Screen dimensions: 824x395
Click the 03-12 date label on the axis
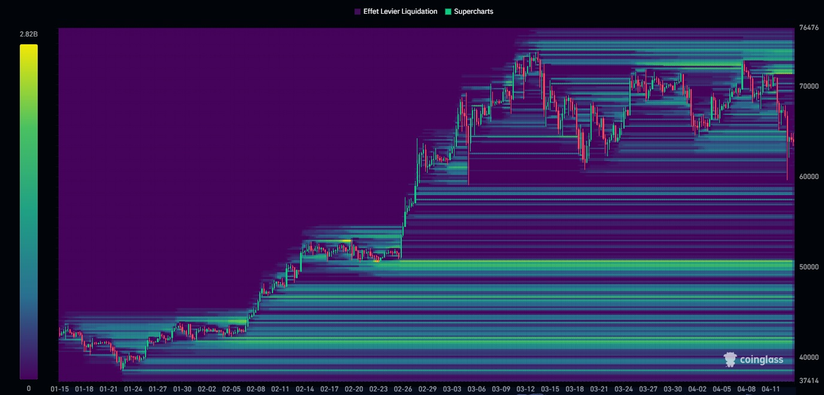tap(527, 388)
